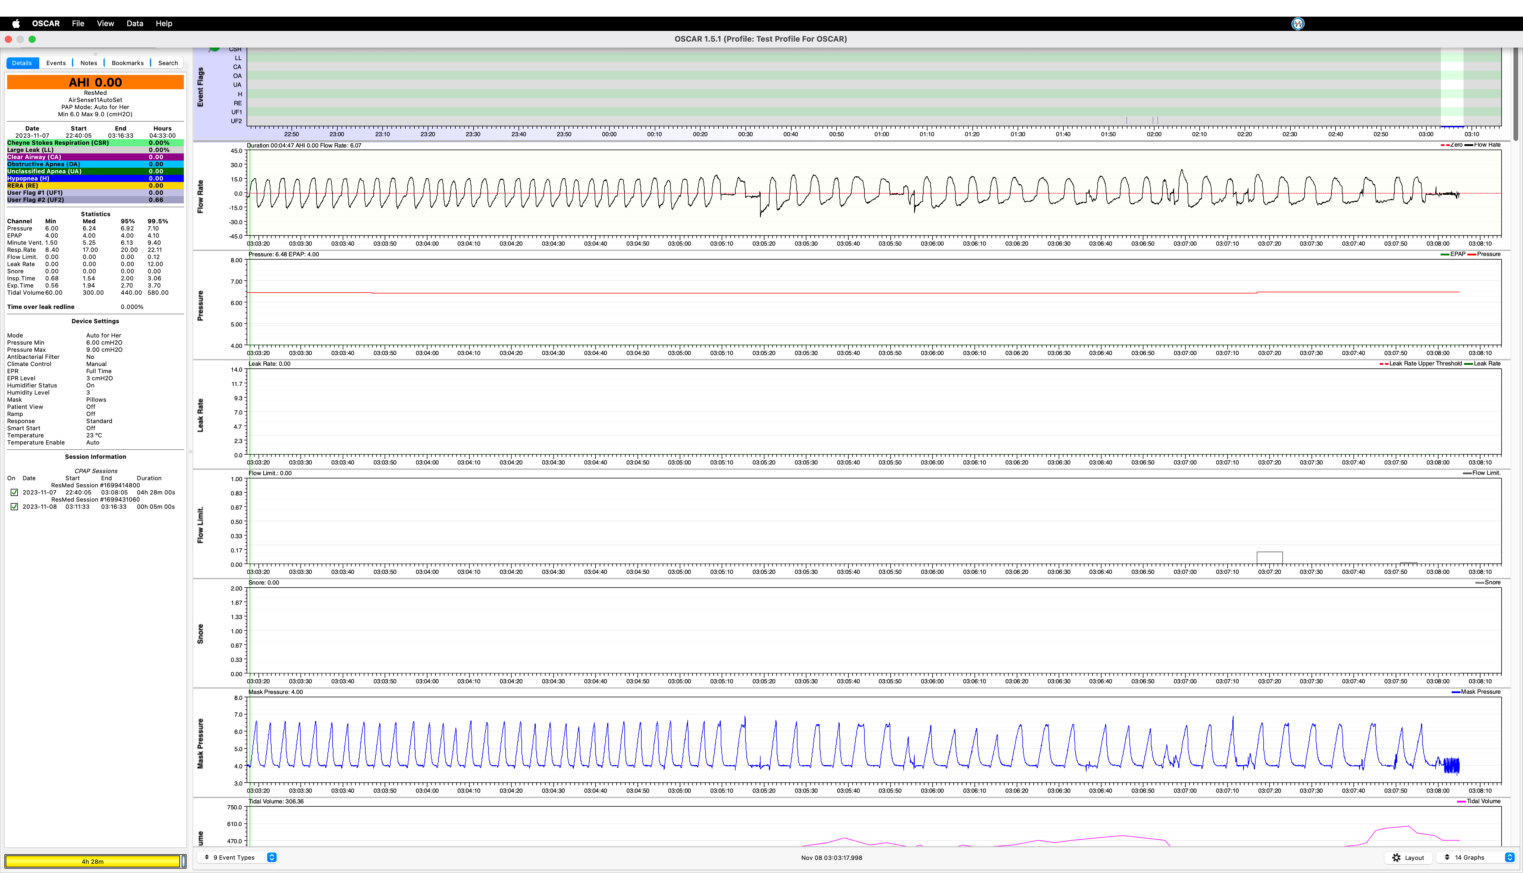Click the vertical scrollbar of the graph area
1523x873 pixels.
[x=1516, y=95]
